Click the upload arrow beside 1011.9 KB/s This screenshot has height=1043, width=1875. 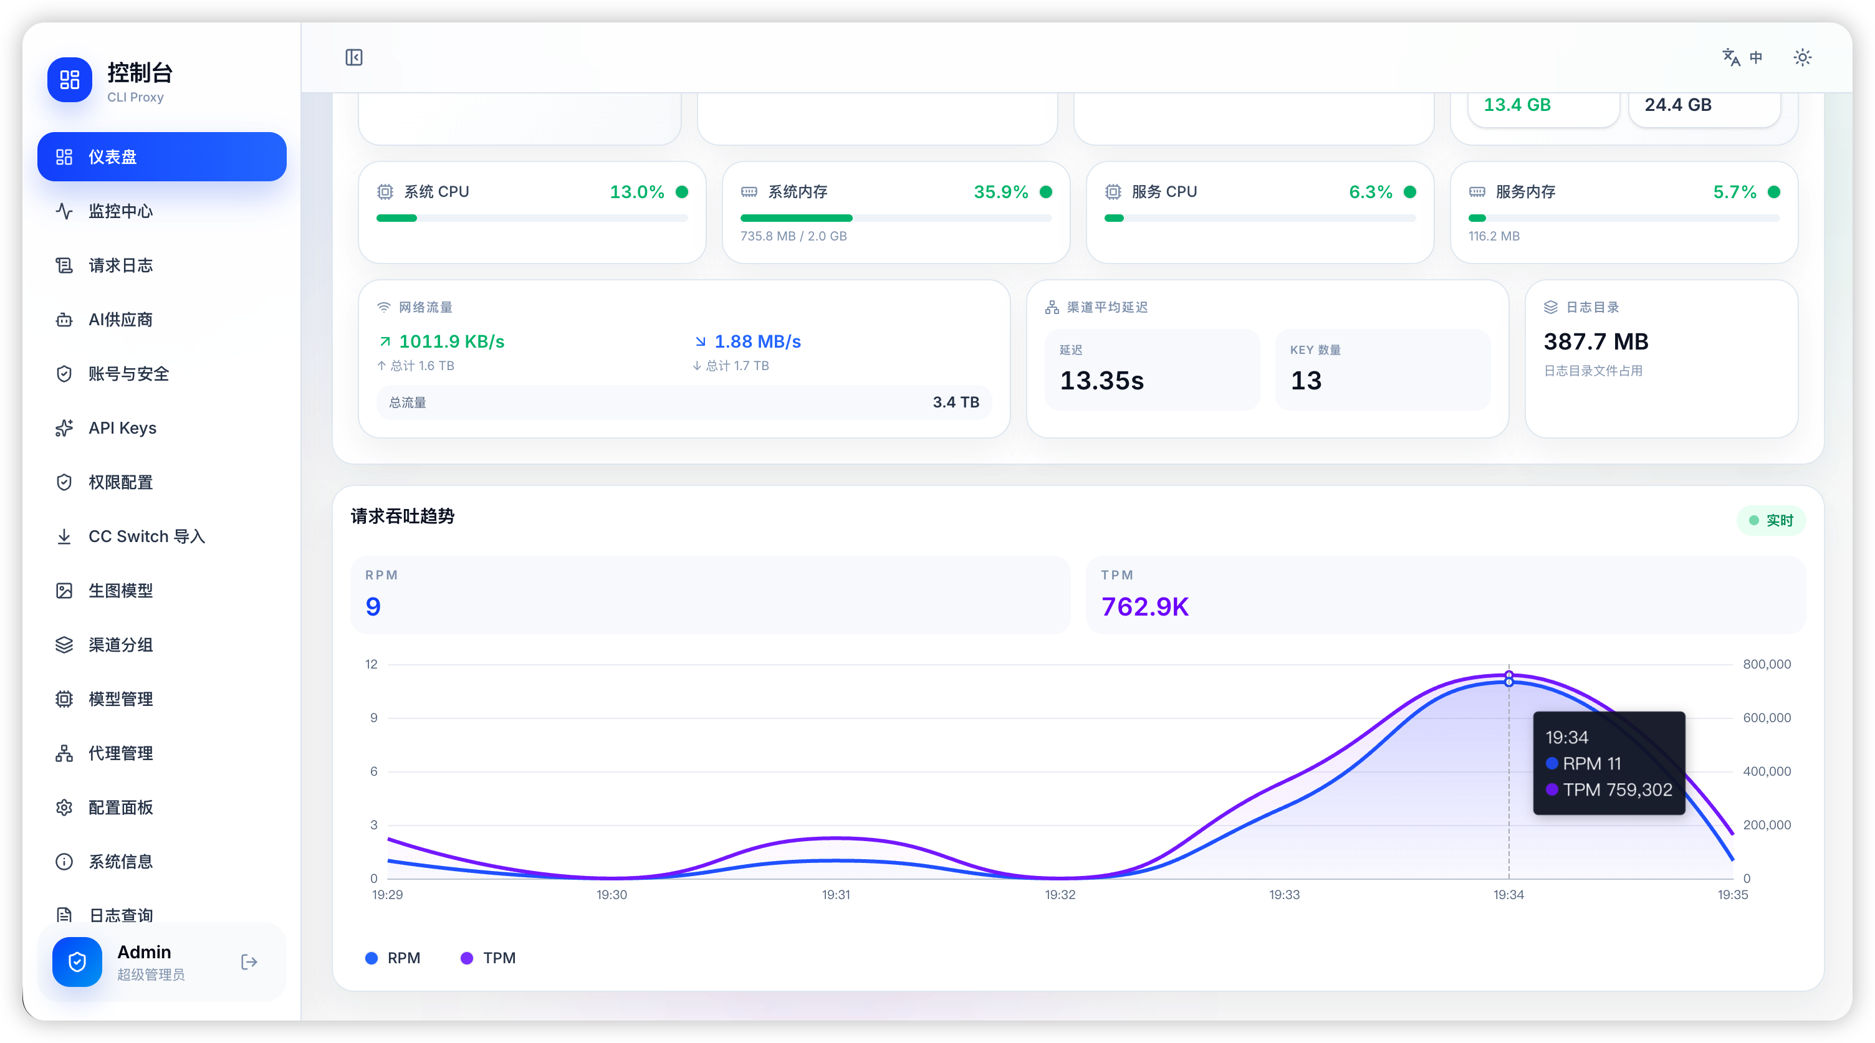(385, 341)
